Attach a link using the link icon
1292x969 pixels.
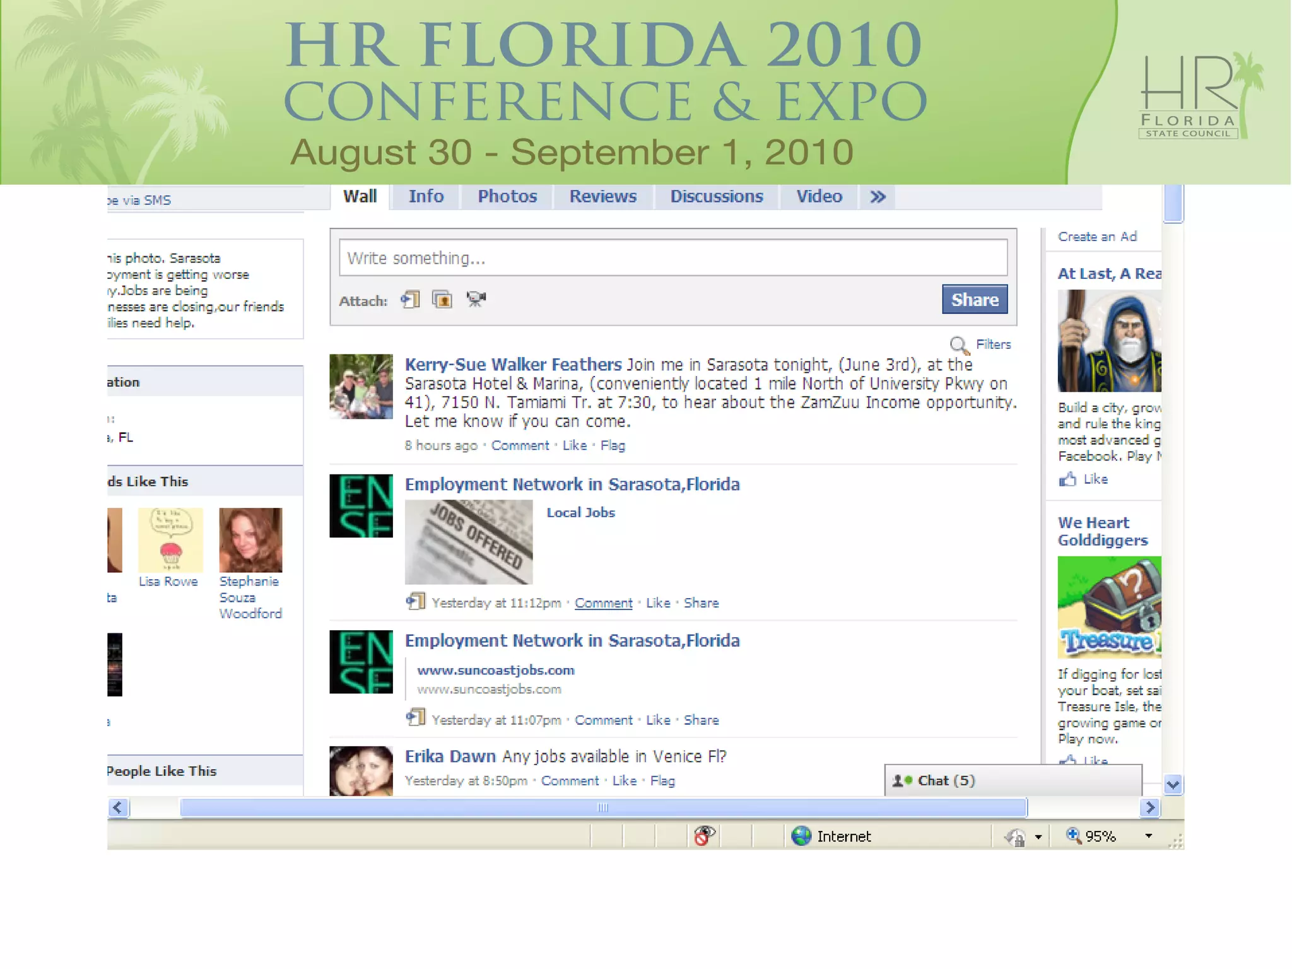(411, 300)
